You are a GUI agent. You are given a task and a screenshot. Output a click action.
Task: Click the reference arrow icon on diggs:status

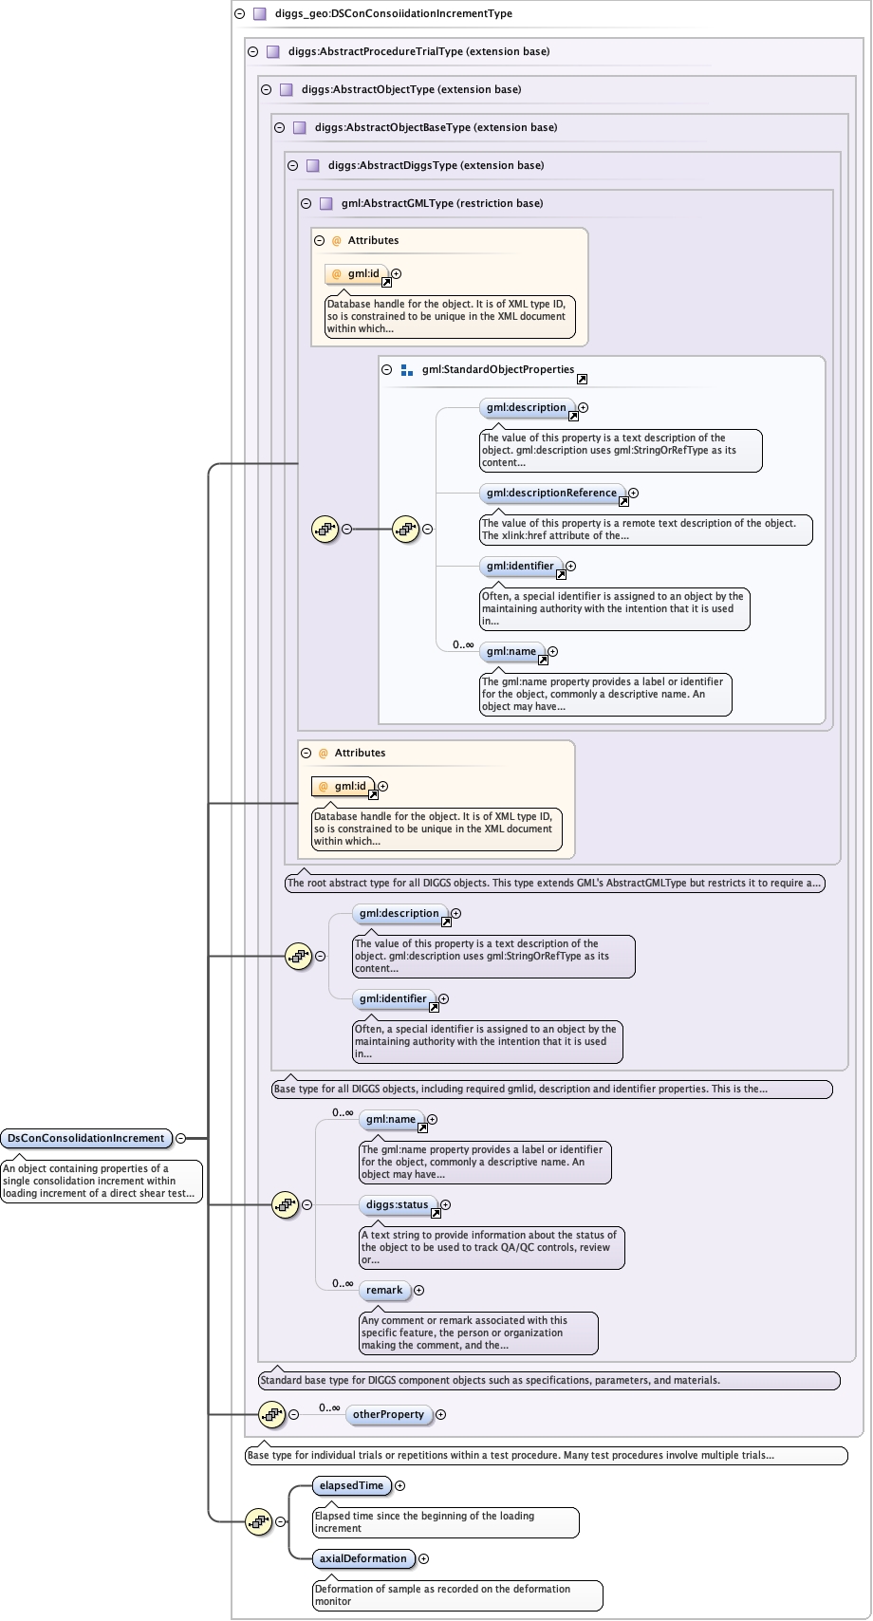click(436, 1213)
